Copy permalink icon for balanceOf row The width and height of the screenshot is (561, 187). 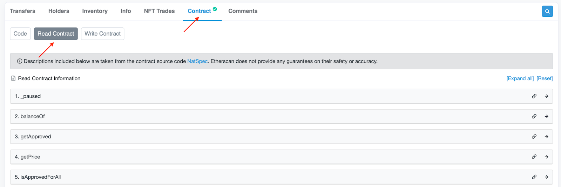click(534, 116)
